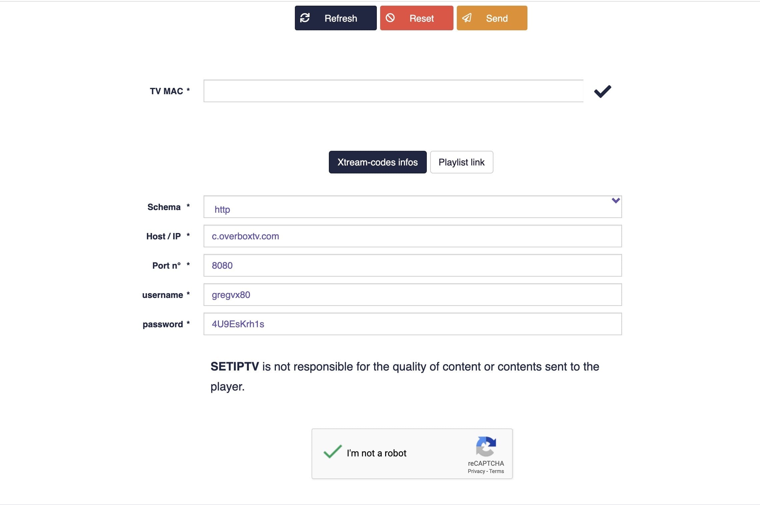Click into the username field
The width and height of the screenshot is (760, 505).
click(412, 295)
